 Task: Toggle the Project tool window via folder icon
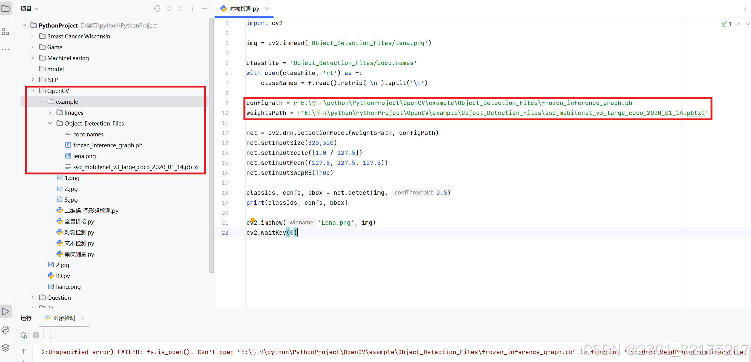click(6, 8)
